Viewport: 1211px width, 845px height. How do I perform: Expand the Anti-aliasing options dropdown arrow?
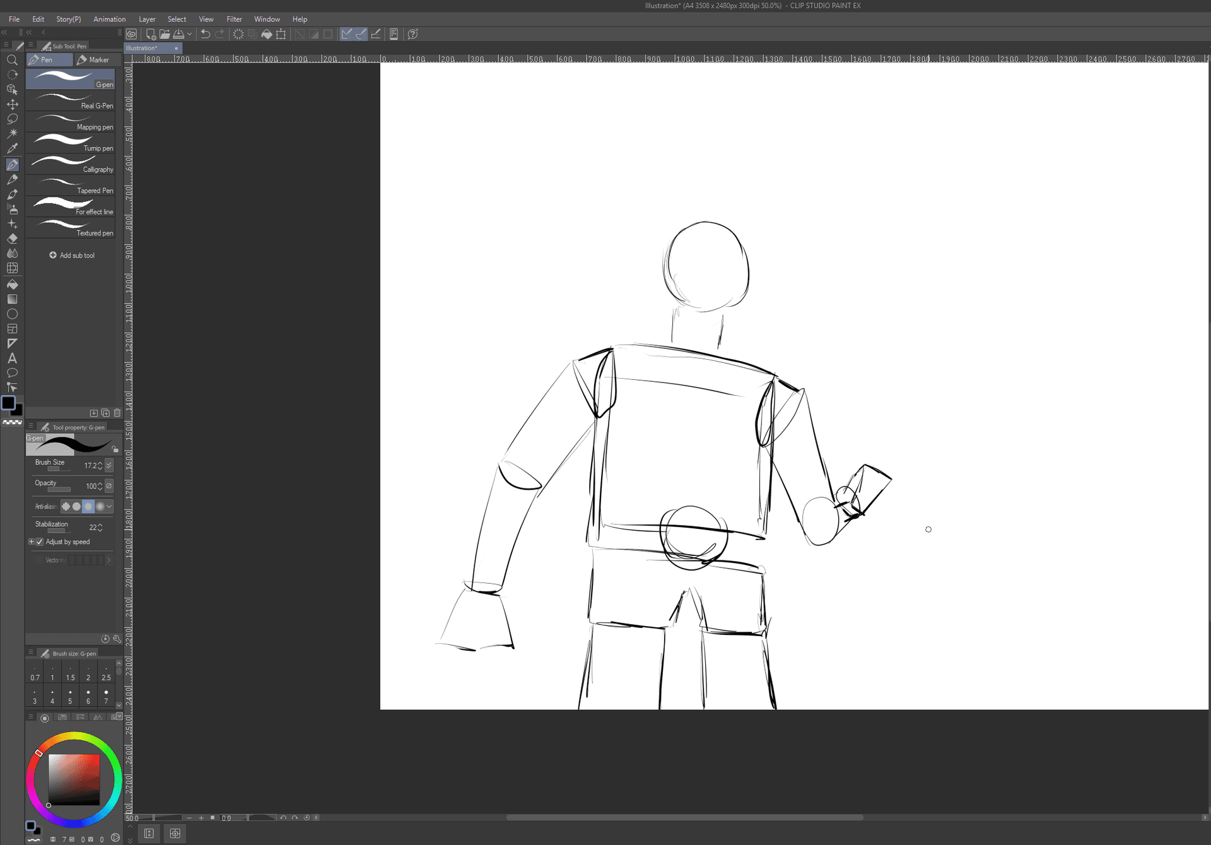[x=109, y=506]
